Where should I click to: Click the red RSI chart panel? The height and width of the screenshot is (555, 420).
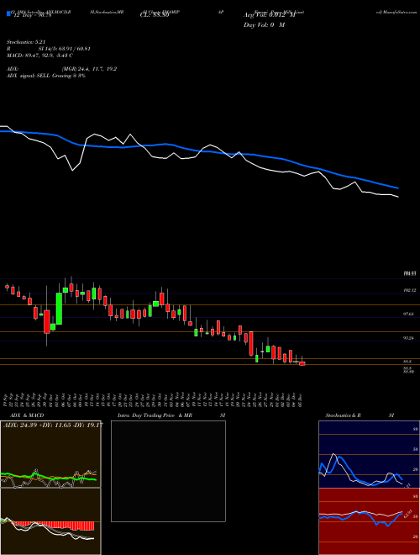[369, 521]
